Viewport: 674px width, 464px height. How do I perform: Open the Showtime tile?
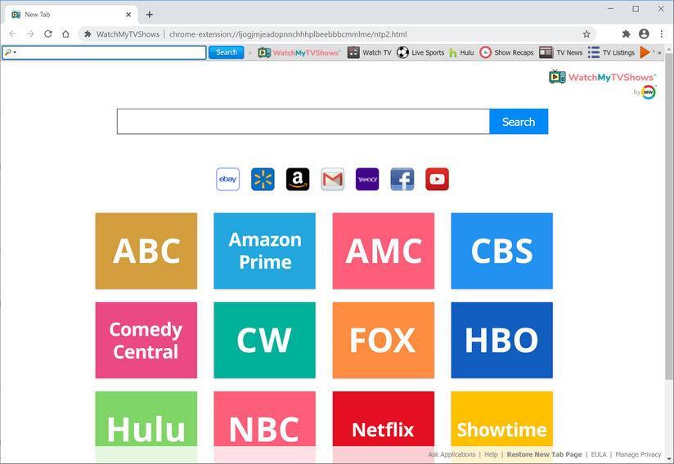(x=502, y=421)
